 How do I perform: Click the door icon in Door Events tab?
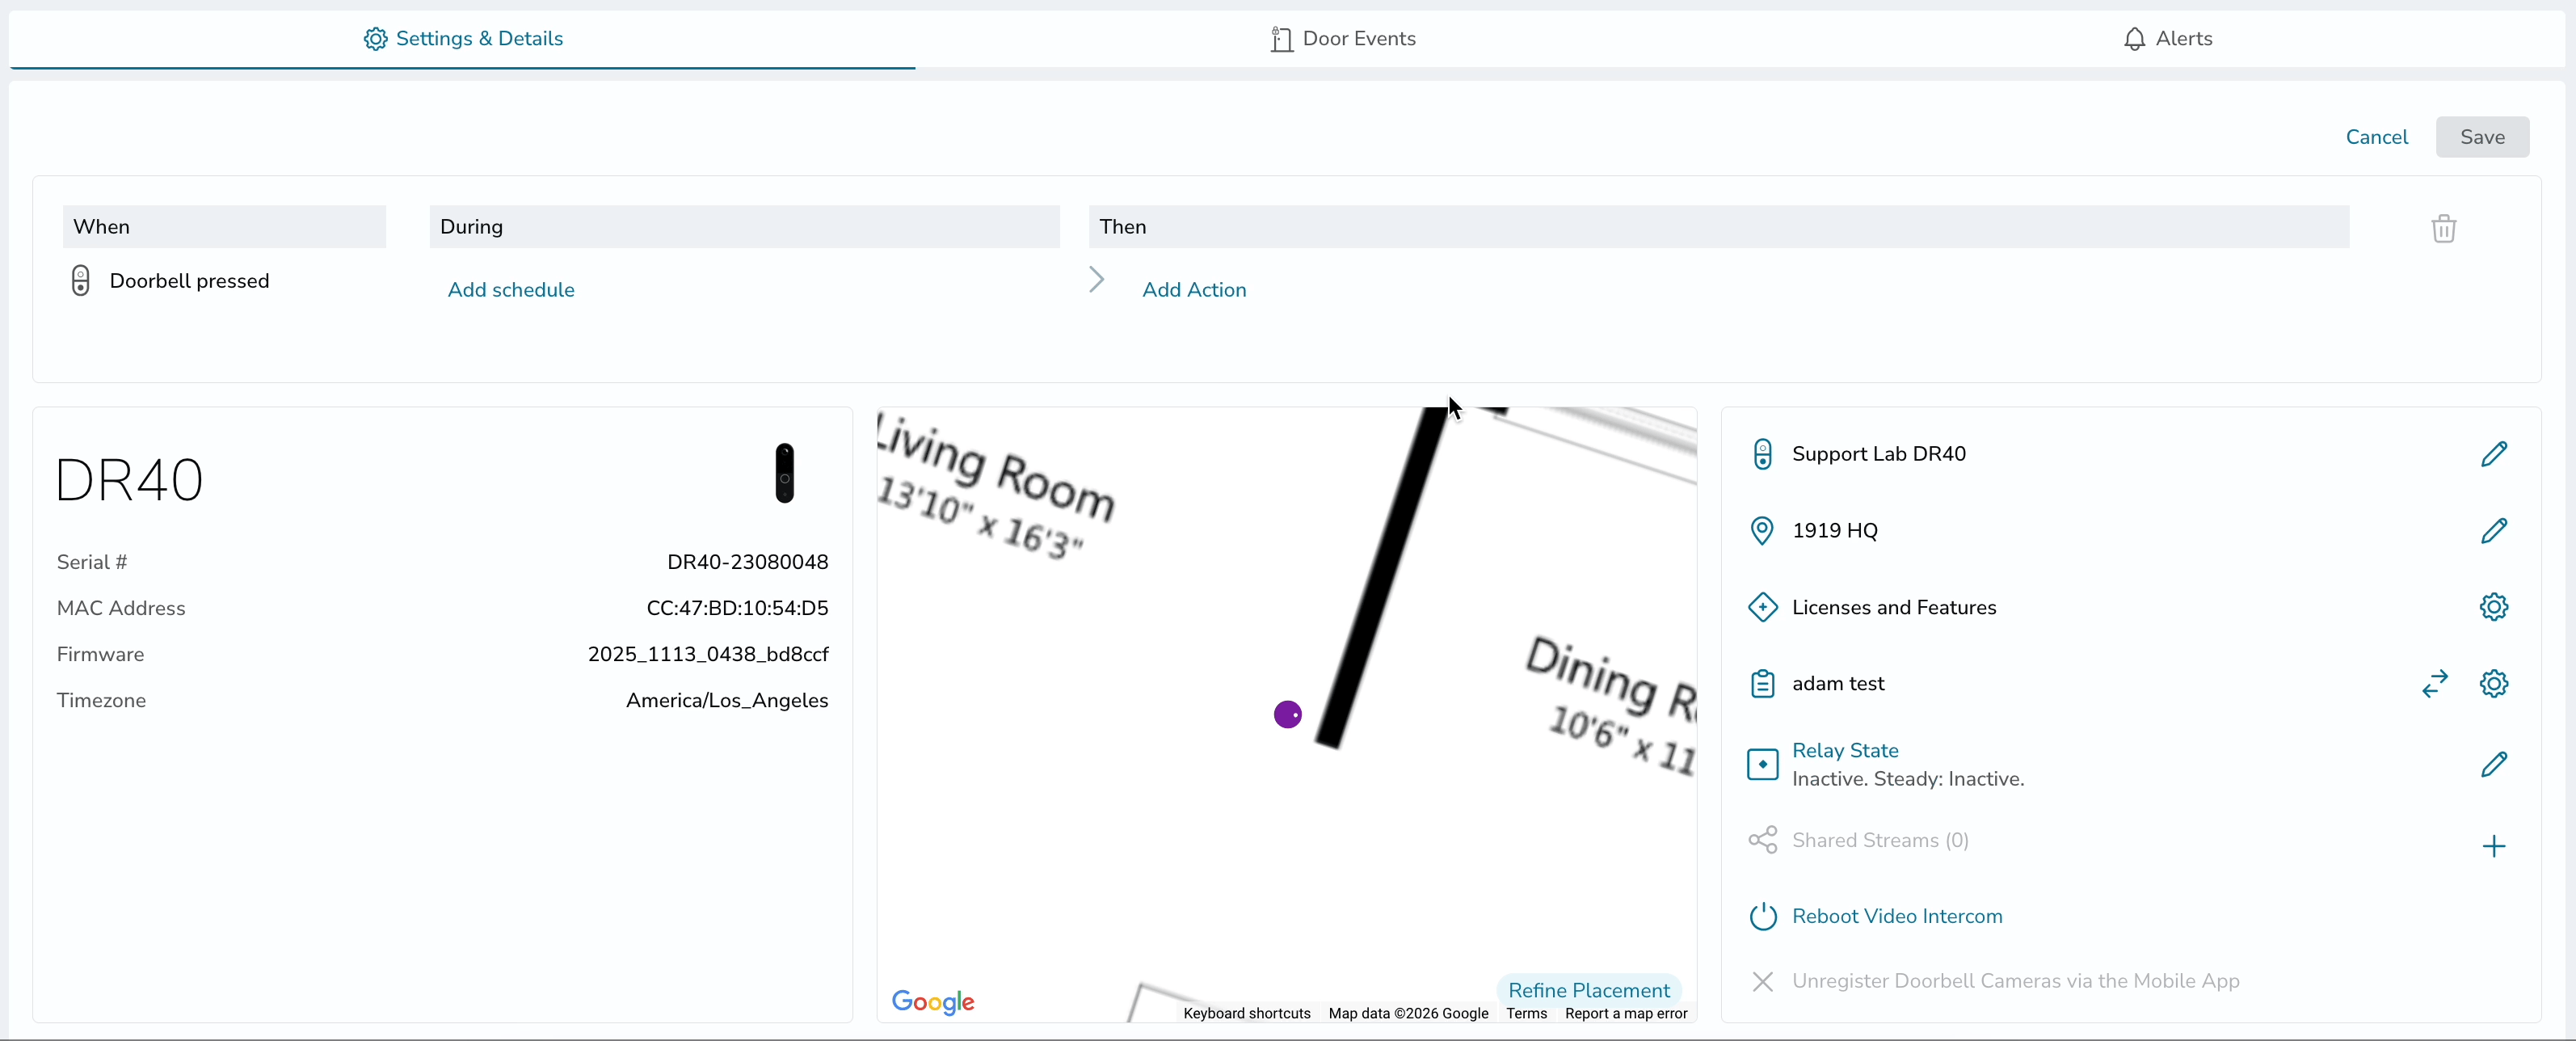click(x=1281, y=39)
